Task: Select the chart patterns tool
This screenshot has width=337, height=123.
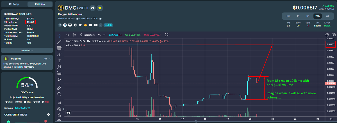Action: (59, 67)
